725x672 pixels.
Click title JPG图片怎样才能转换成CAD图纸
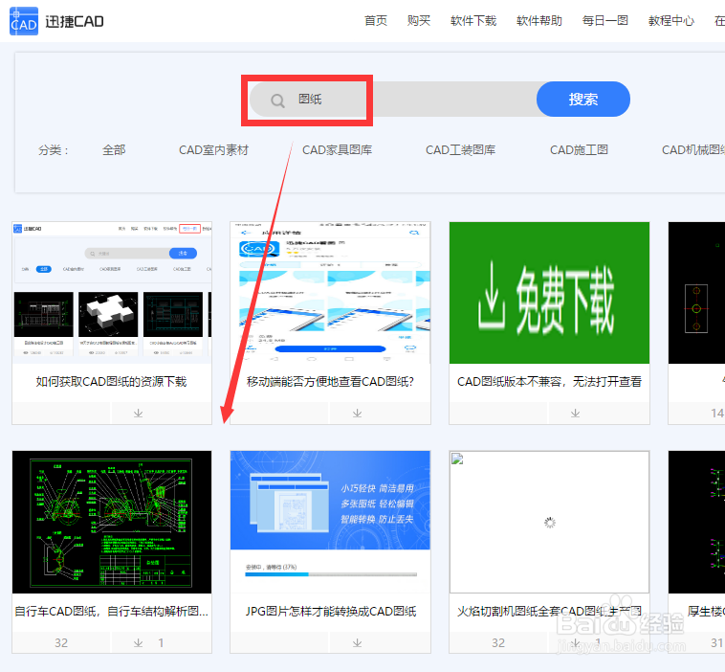click(x=331, y=612)
